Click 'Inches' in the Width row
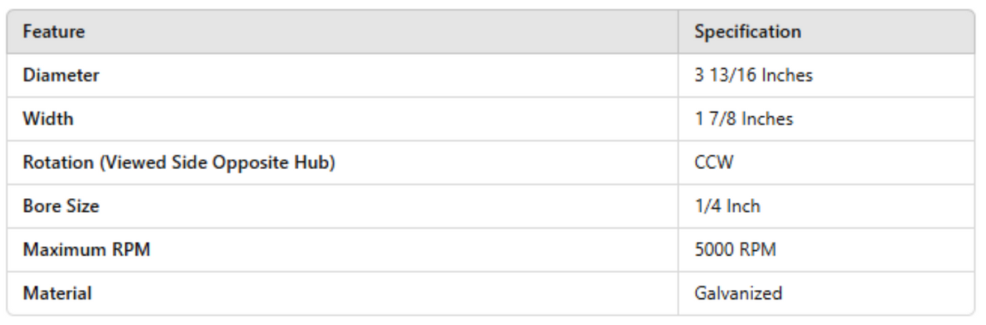 coord(760,119)
